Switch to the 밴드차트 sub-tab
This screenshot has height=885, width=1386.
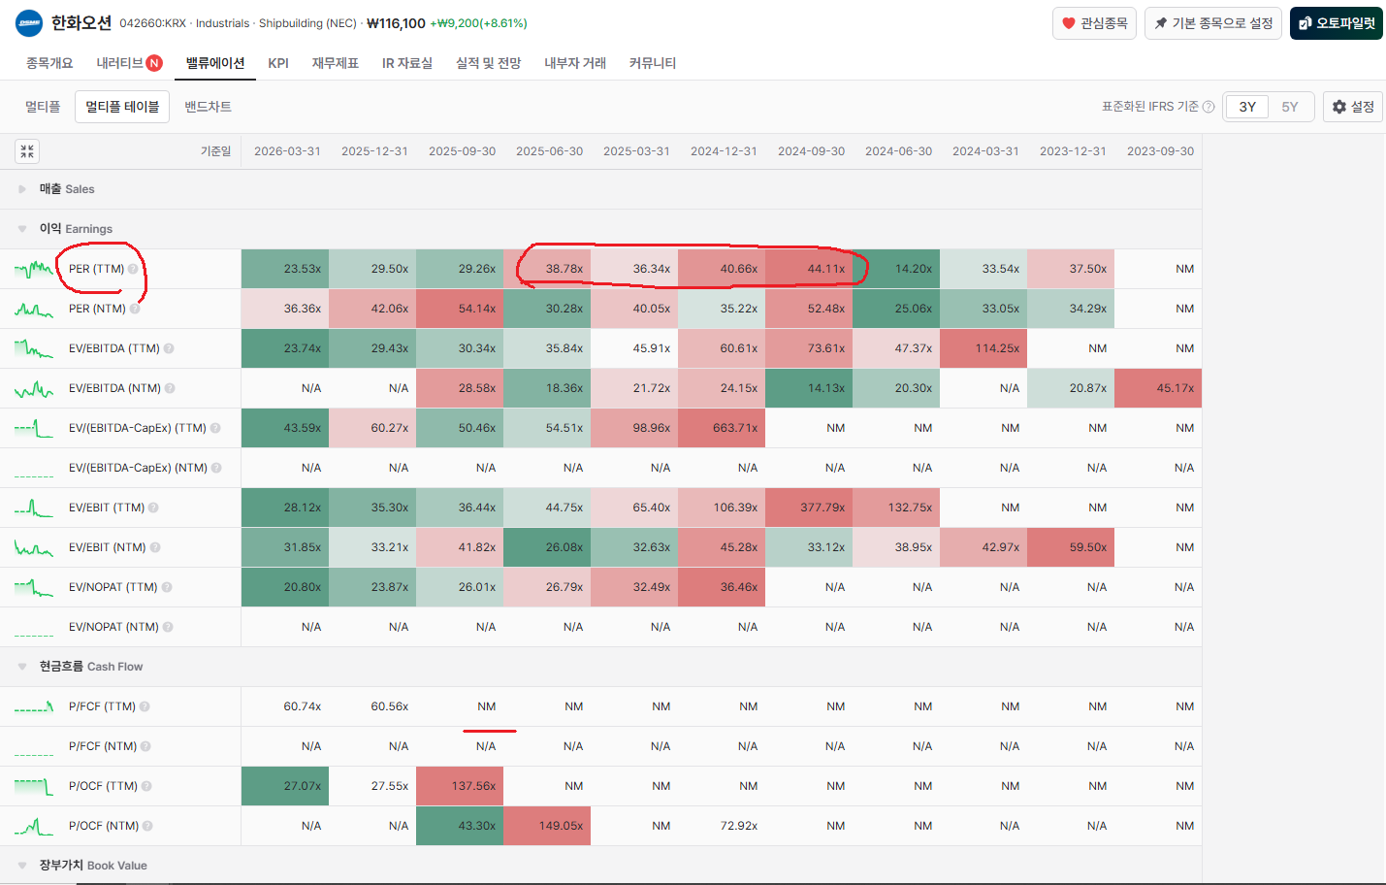point(208,107)
